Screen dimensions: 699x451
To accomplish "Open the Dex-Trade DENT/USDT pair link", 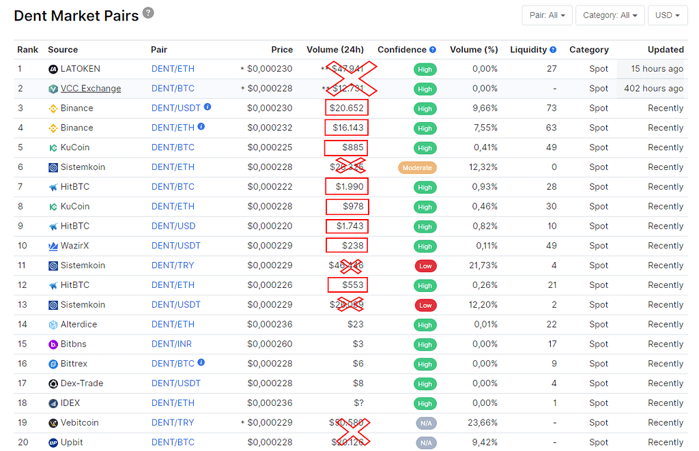I will click(176, 383).
